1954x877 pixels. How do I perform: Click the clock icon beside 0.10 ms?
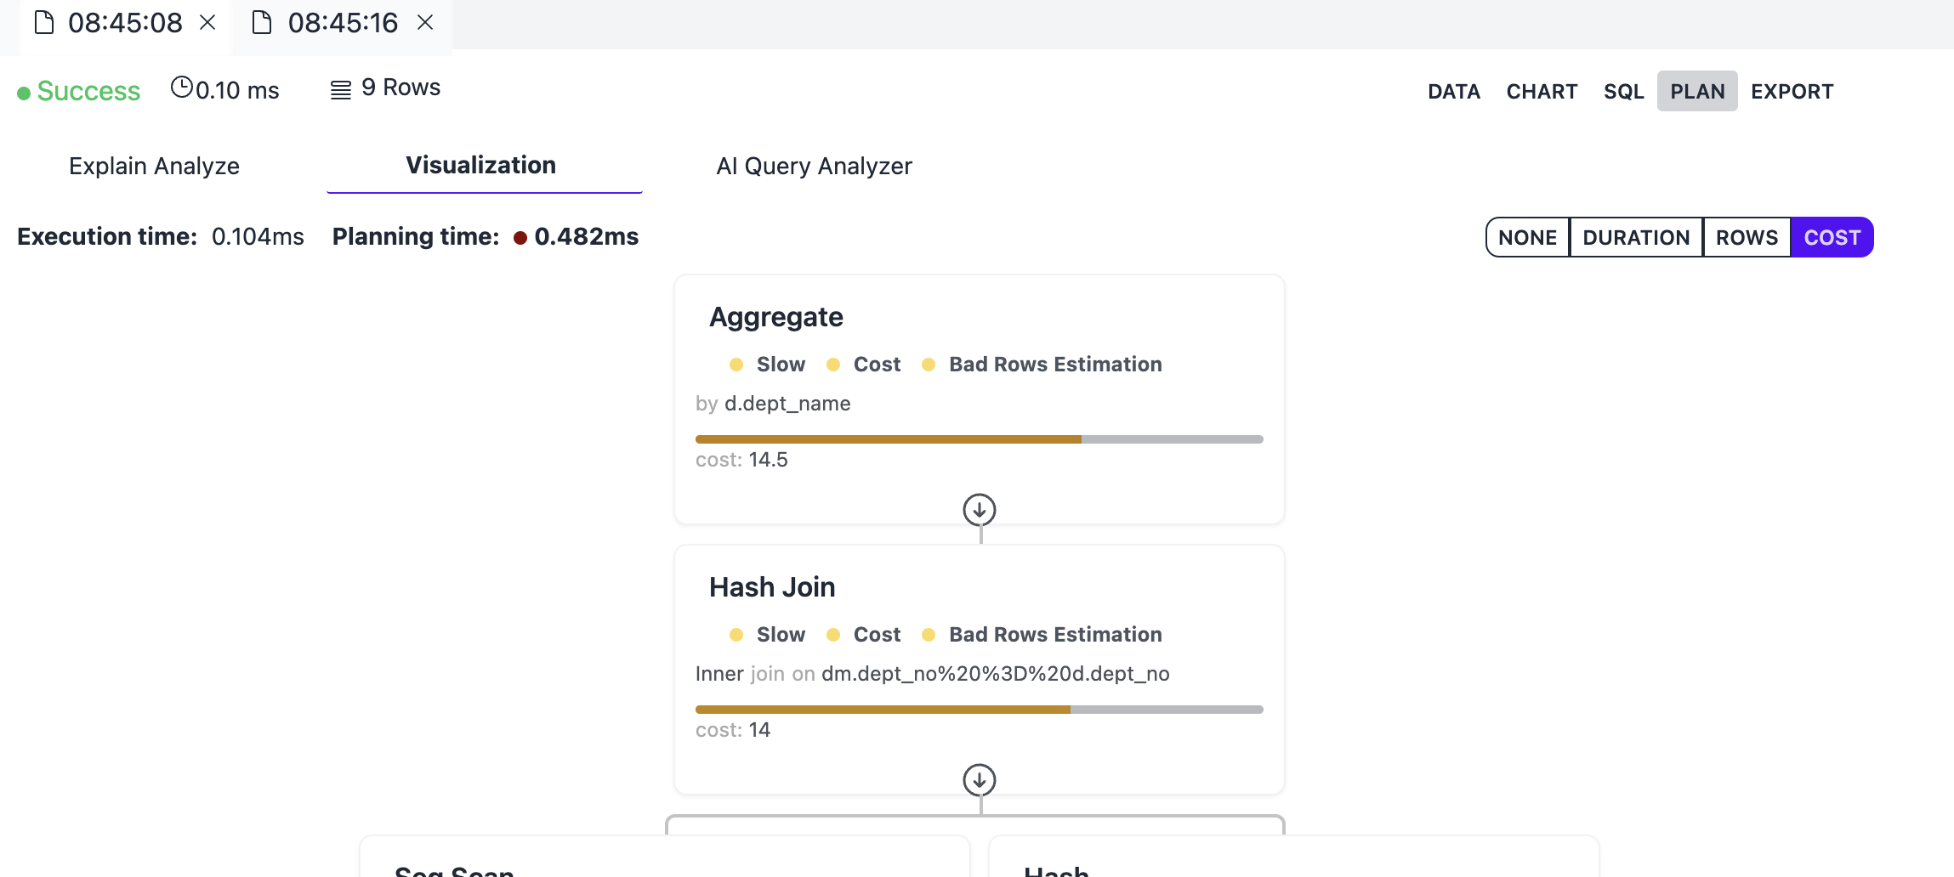pos(180,88)
